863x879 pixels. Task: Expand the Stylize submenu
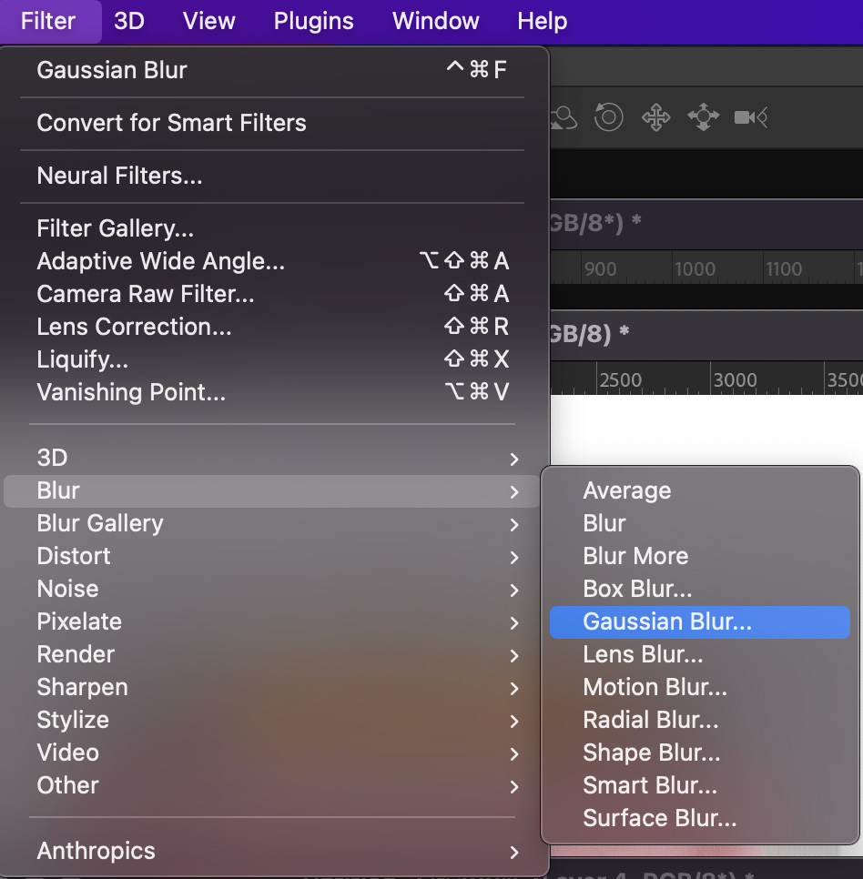pyautogui.click(x=272, y=720)
